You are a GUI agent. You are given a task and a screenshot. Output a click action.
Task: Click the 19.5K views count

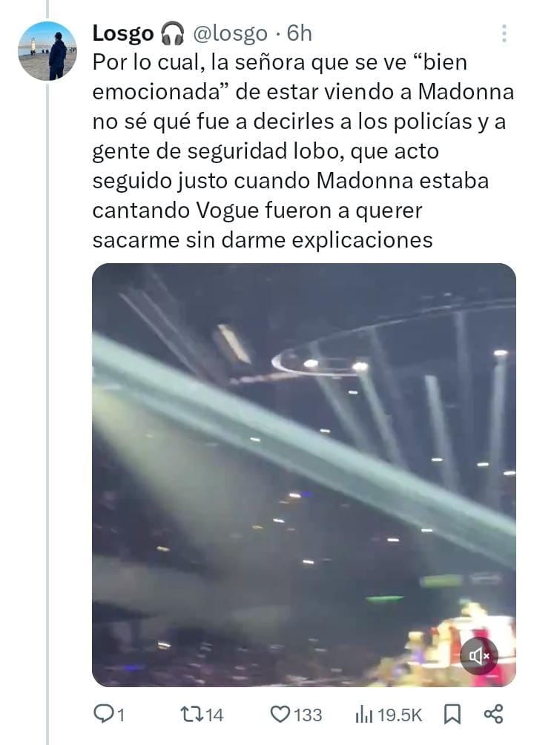[x=400, y=715]
